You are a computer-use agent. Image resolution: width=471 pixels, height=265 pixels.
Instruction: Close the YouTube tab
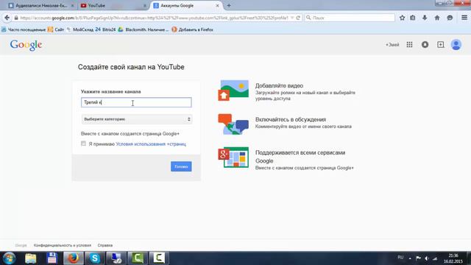coord(145,5)
